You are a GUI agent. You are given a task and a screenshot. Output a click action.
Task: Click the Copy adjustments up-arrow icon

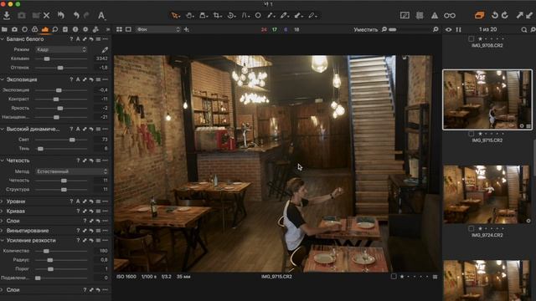coord(519,15)
